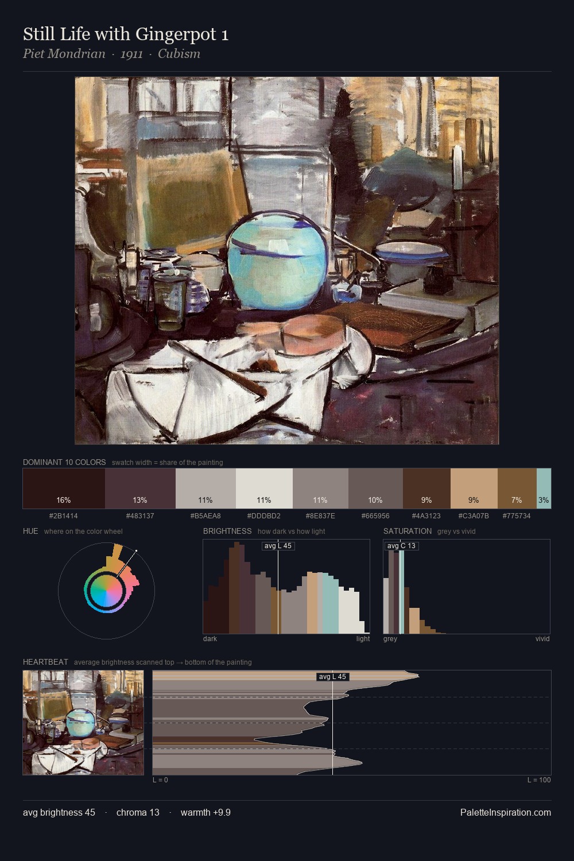574x861 pixels.
Task: Click the avg L 45 heartbeat label
Action: coord(333,677)
